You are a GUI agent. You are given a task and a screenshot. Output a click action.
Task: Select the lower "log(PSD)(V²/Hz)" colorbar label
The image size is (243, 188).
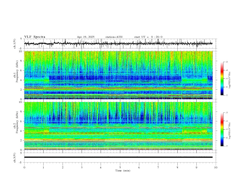pyautogui.click(x=230, y=131)
